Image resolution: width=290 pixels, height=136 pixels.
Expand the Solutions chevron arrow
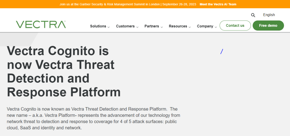click(x=108, y=27)
